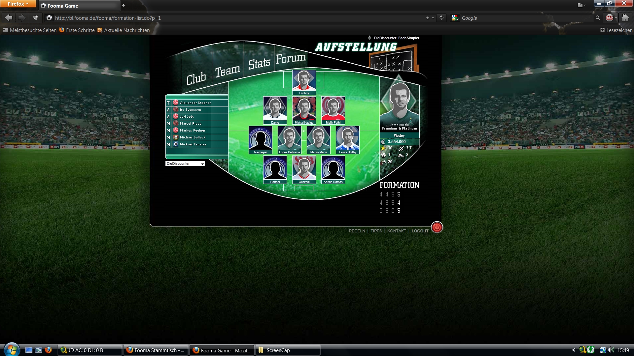Open the Google search engine dropdown
Image resolution: width=634 pixels, height=356 pixels.
click(x=455, y=18)
